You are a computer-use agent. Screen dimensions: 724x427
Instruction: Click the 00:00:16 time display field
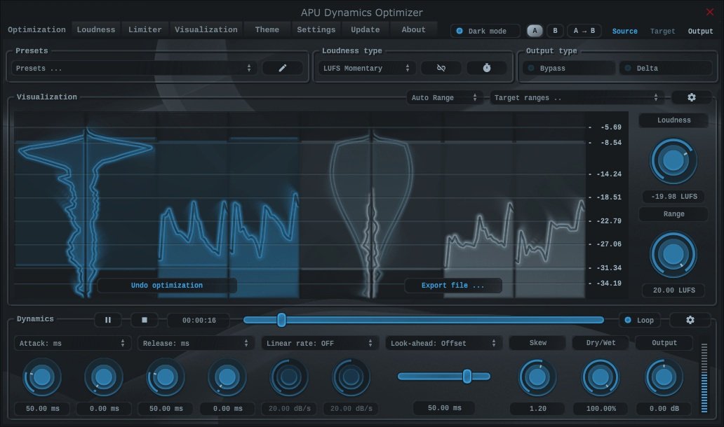[x=199, y=320]
